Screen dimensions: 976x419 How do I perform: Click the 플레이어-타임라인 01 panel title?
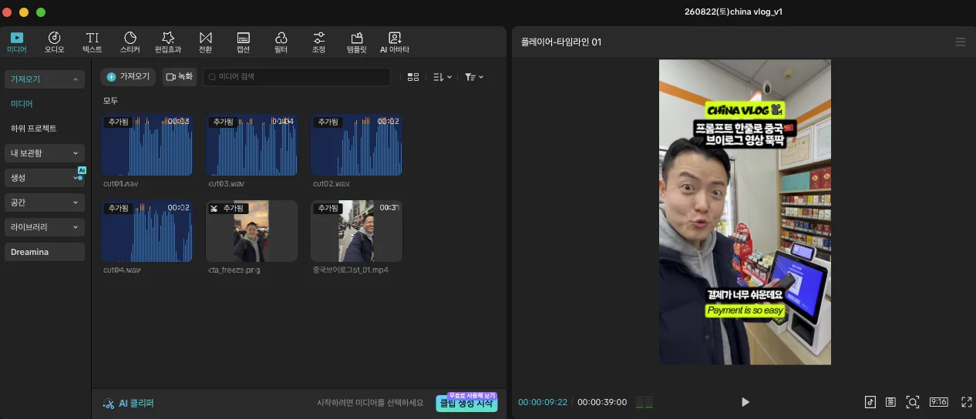click(x=560, y=42)
